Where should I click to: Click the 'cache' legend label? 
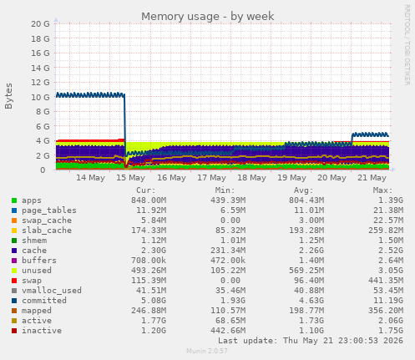pyautogui.click(x=34, y=251)
